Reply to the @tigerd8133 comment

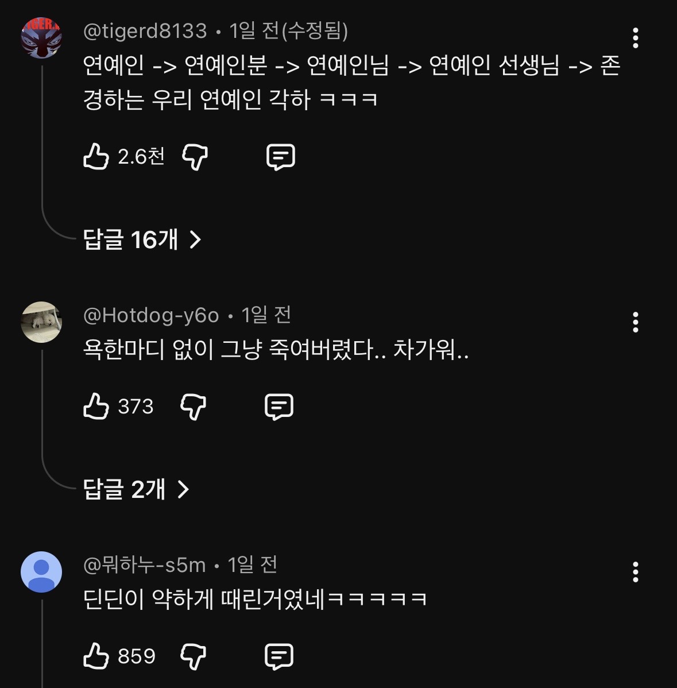click(x=281, y=156)
